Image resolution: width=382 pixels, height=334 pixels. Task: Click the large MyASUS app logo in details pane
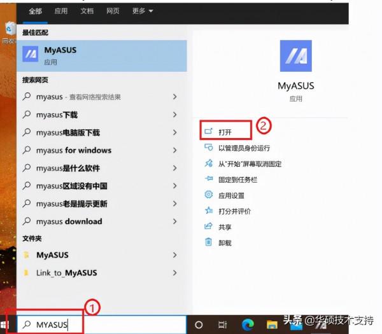296,56
